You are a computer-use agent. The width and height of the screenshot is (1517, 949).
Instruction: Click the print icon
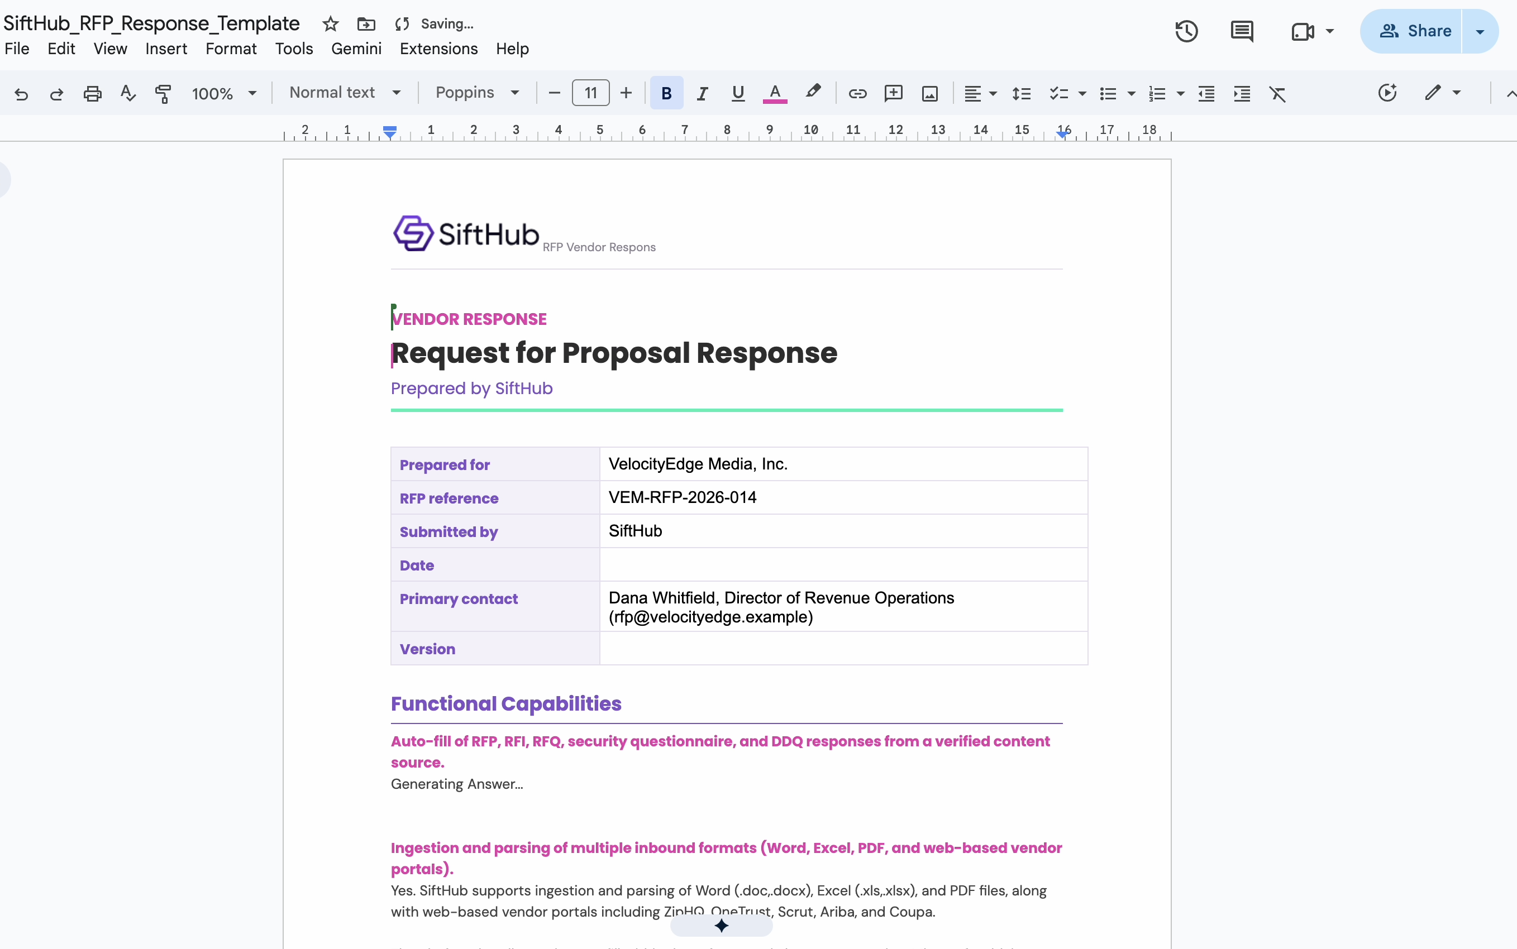pos(92,94)
